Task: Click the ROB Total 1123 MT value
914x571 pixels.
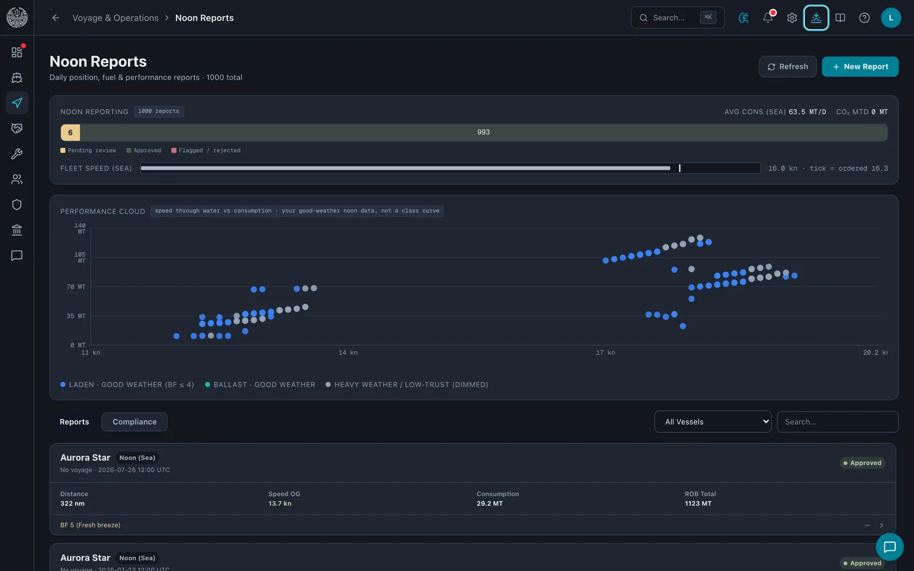Action: click(698, 504)
